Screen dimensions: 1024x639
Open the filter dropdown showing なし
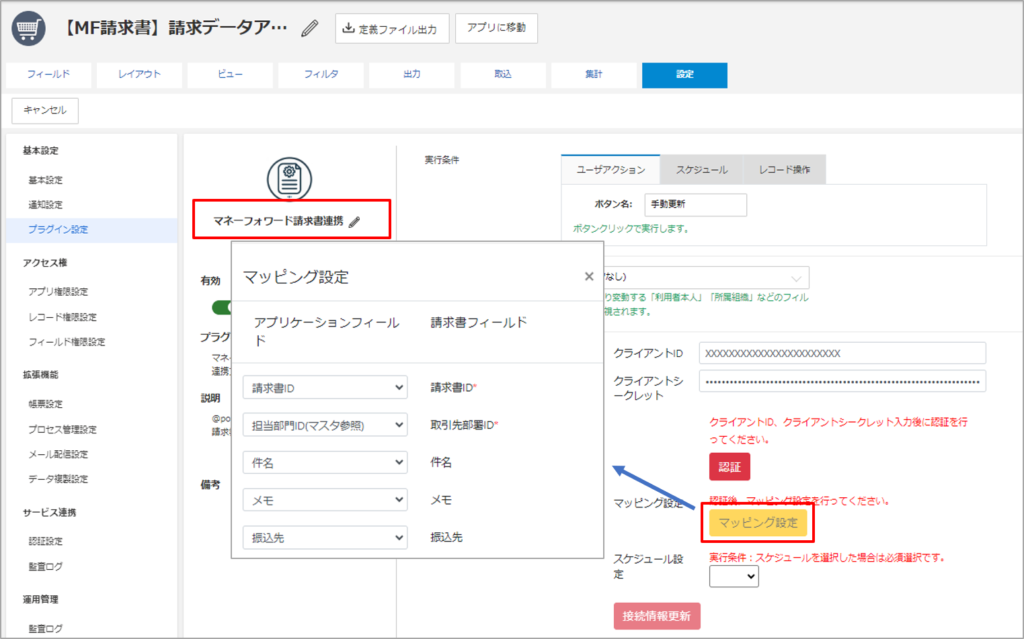(x=706, y=277)
